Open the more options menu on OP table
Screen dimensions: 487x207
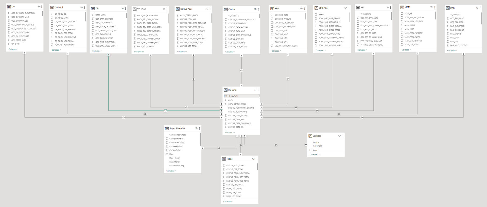[x=42, y=7]
